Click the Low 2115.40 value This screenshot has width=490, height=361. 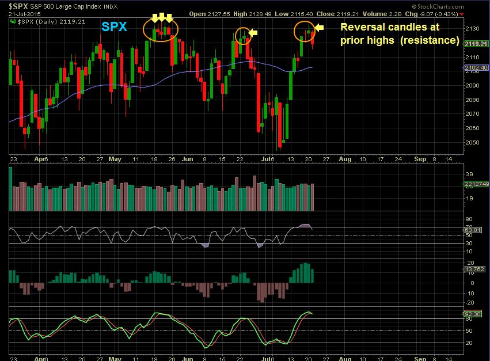[294, 14]
